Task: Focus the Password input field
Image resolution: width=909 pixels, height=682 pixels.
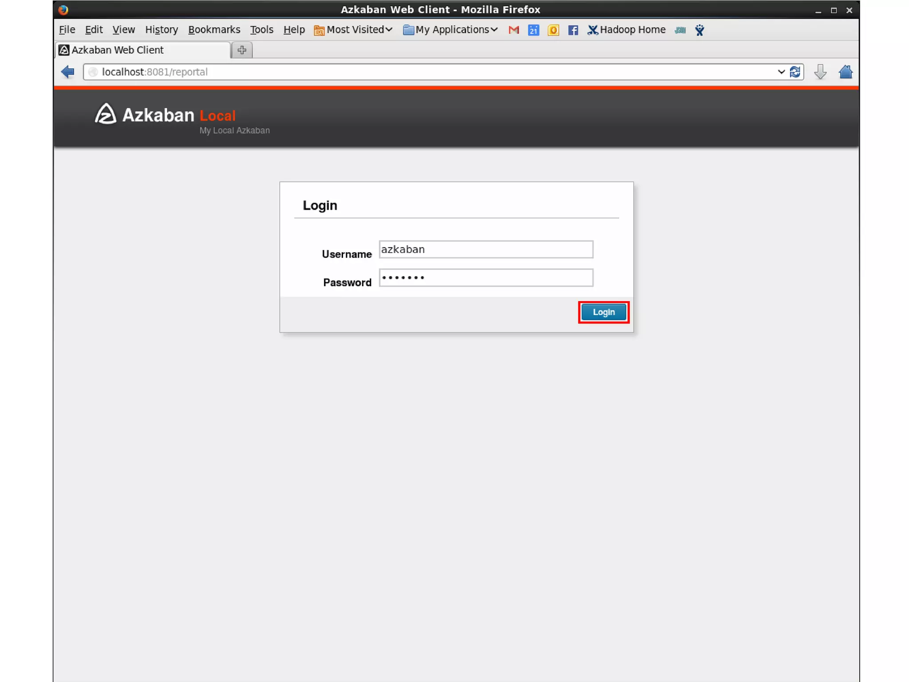Action: pyautogui.click(x=486, y=278)
